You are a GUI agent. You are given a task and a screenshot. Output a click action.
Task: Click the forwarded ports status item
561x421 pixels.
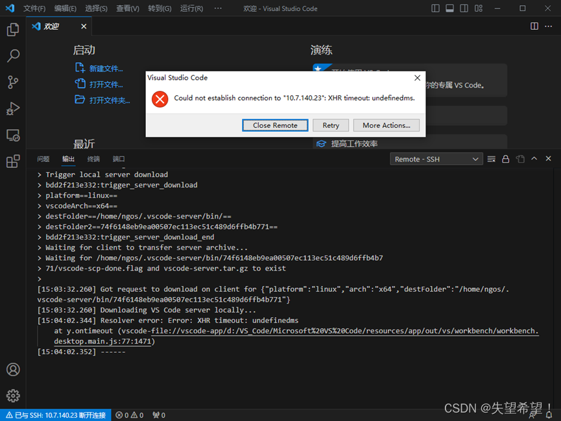coord(159,415)
